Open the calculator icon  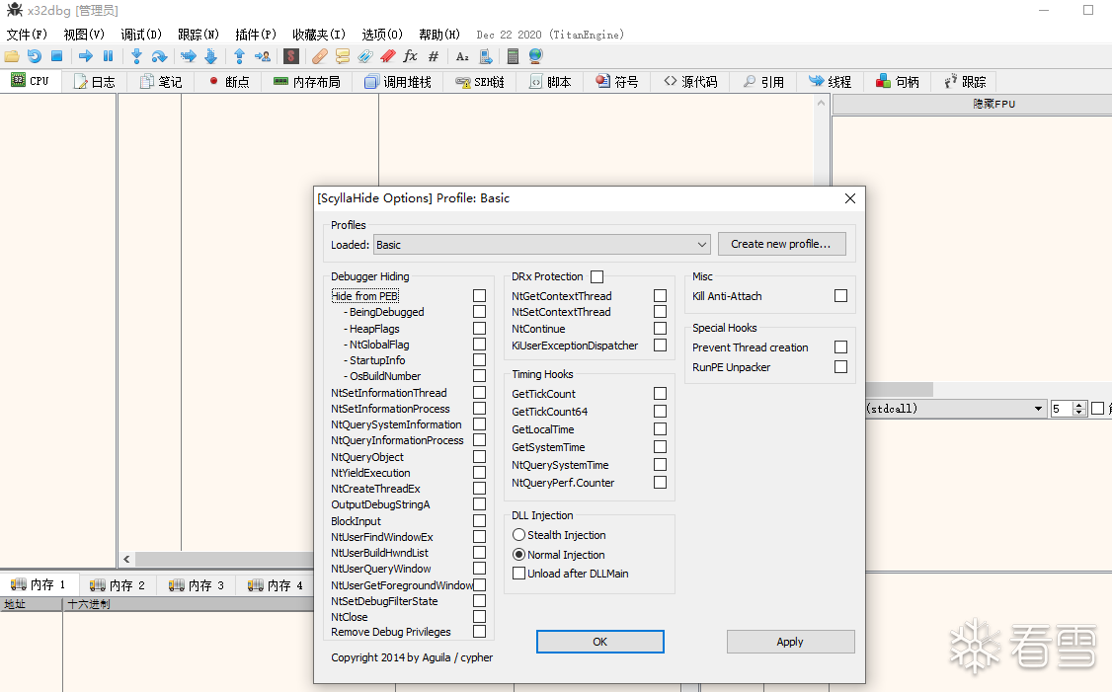pyautogui.click(x=513, y=56)
